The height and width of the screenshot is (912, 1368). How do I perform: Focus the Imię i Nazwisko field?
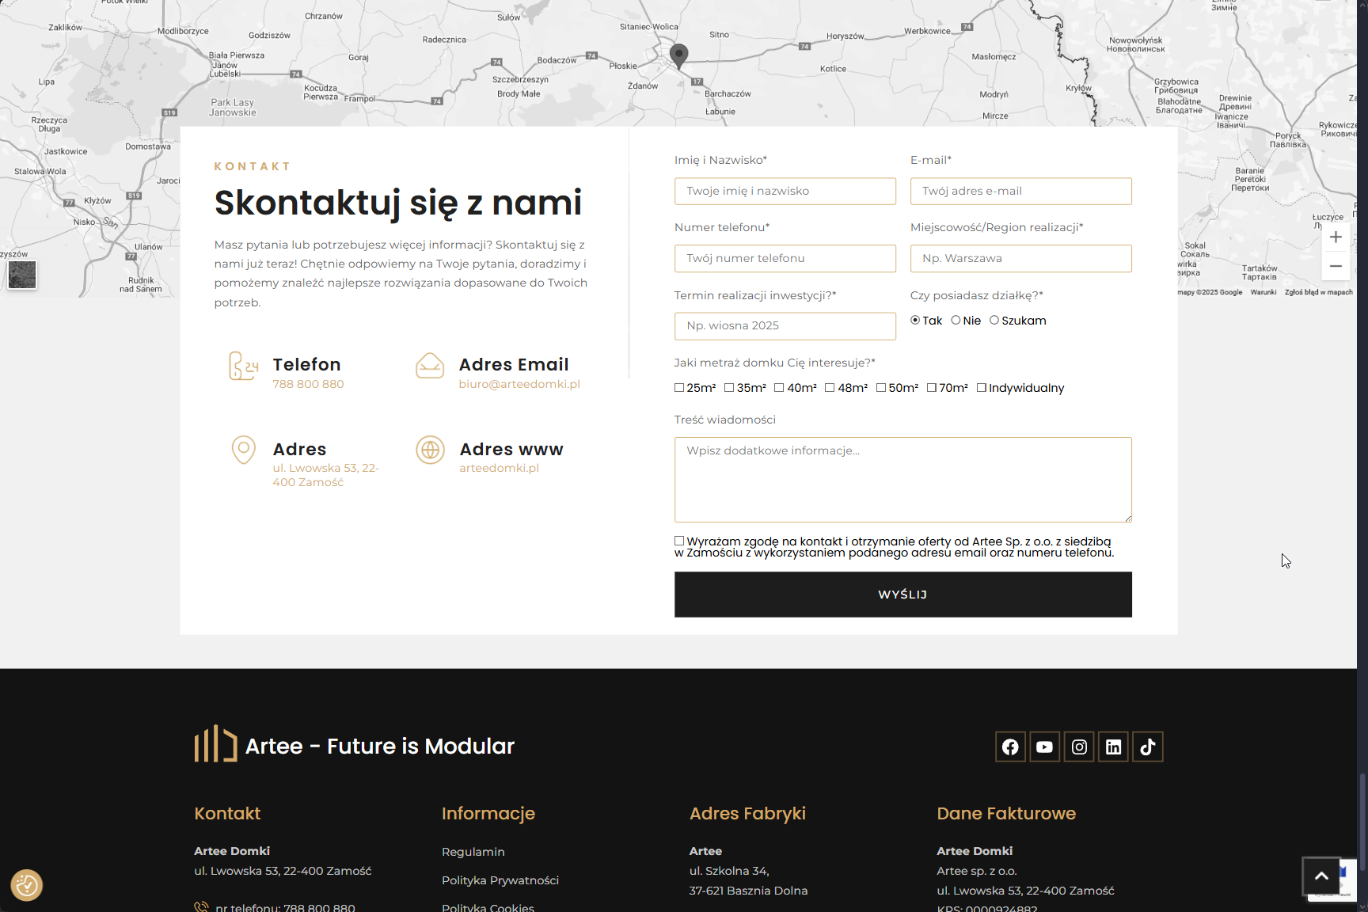pyautogui.click(x=785, y=191)
